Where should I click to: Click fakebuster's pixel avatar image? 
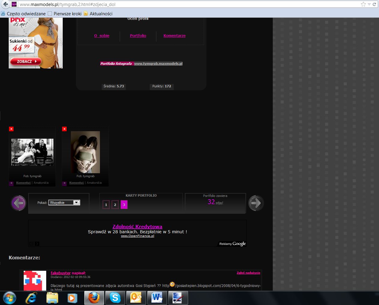click(35, 281)
